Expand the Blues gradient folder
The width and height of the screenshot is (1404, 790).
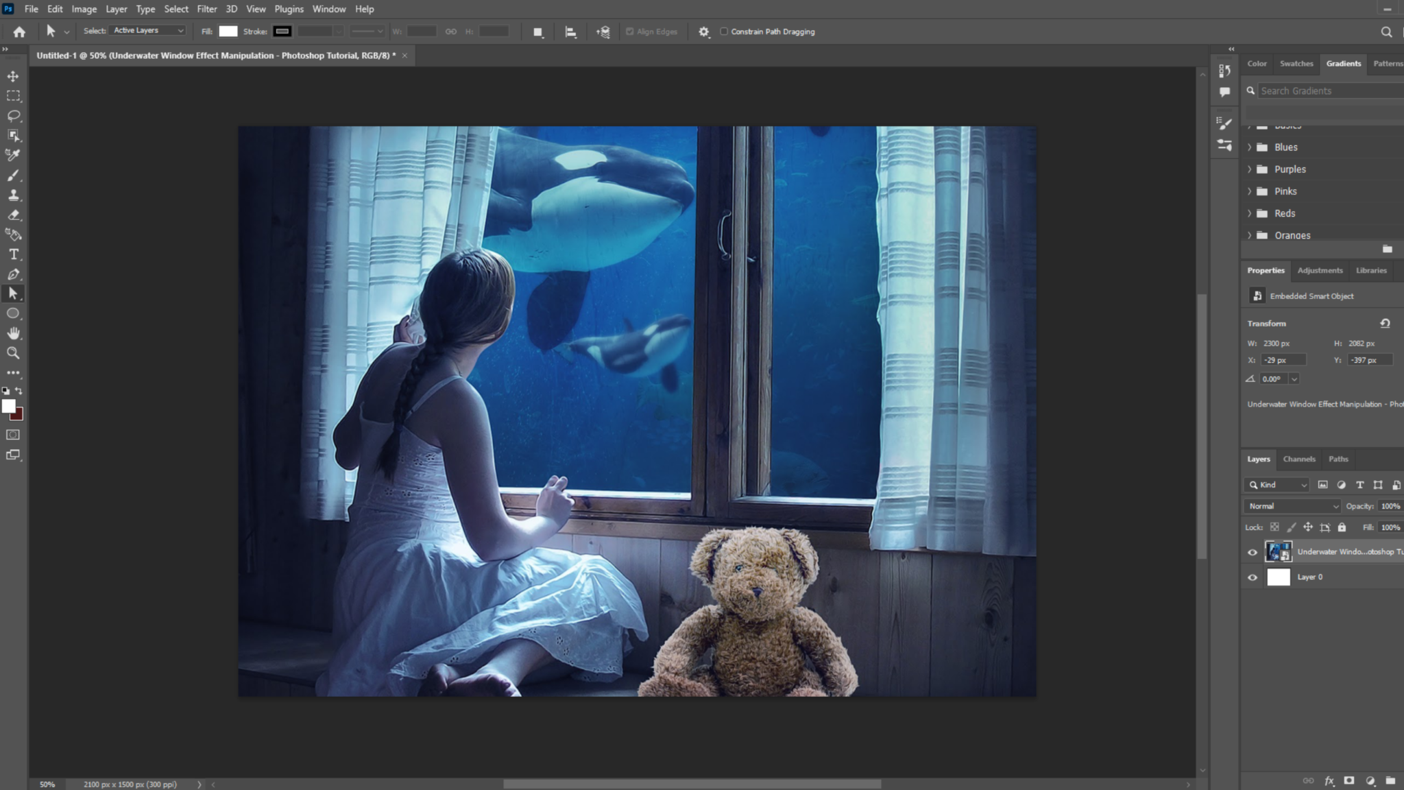point(1249,147)
